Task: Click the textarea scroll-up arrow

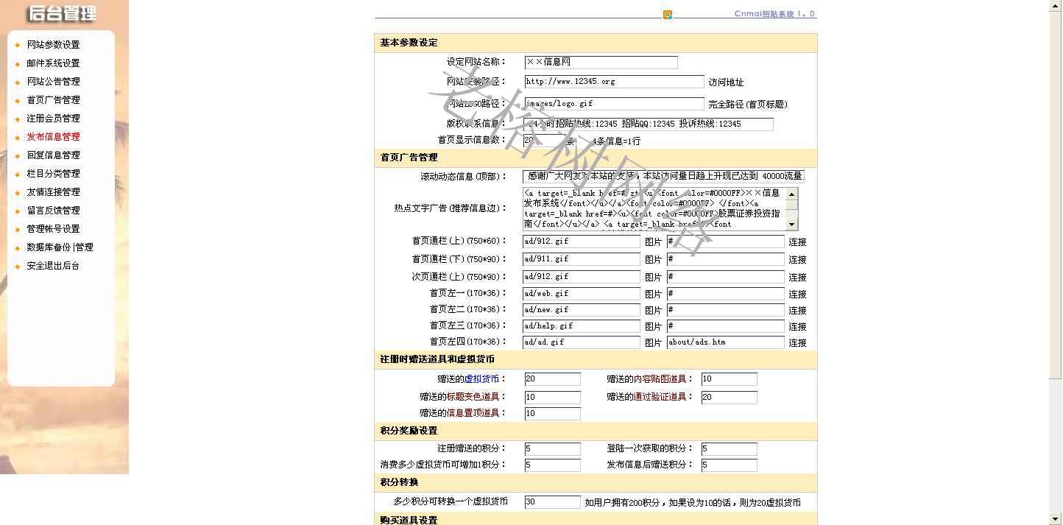Action: pyautogui.click(x=792, y=194)
